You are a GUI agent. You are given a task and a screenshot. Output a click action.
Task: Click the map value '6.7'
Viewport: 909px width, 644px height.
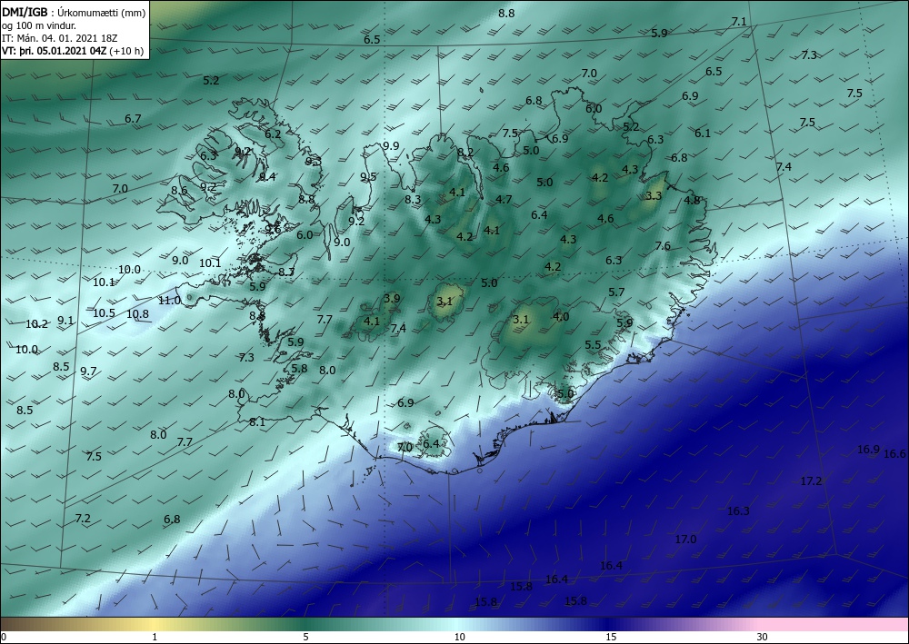(133, 119)
